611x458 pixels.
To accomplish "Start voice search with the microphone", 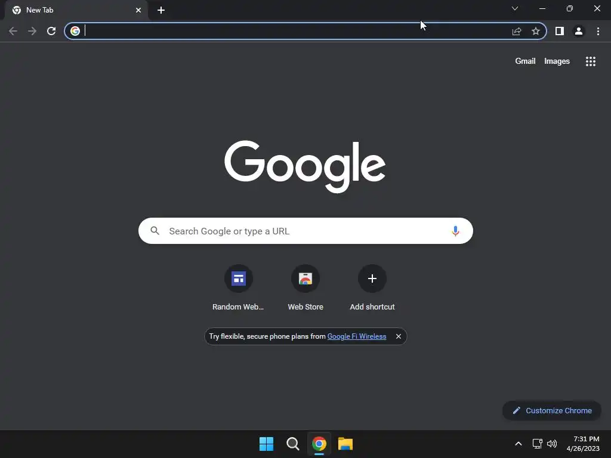I will click(x=455, y=231).
